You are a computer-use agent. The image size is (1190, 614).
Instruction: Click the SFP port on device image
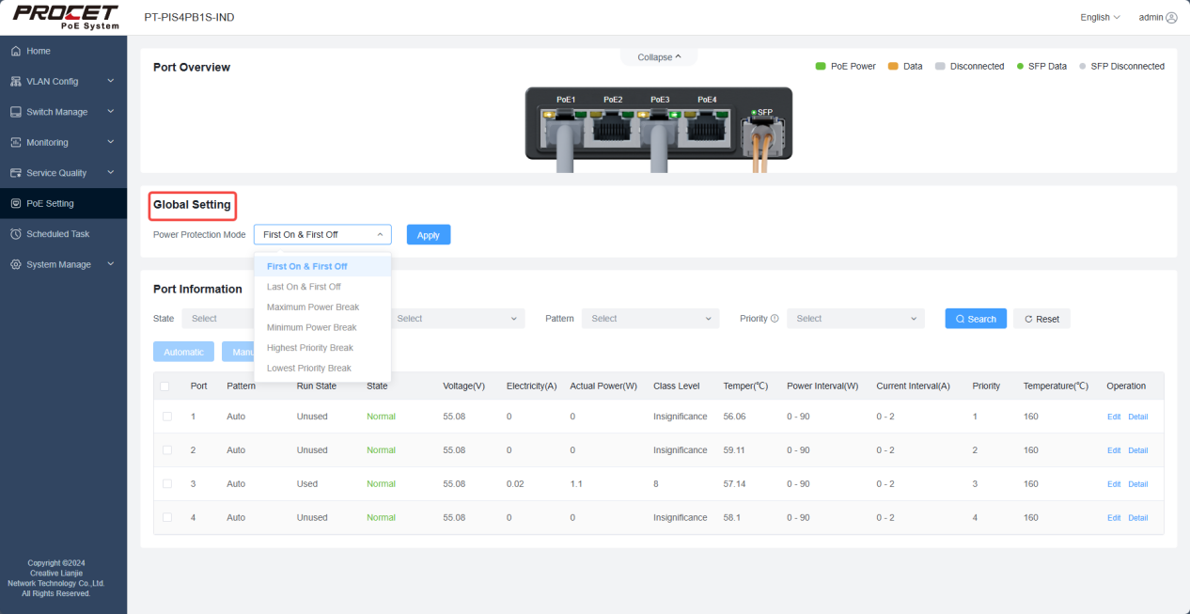coord(759,134)
